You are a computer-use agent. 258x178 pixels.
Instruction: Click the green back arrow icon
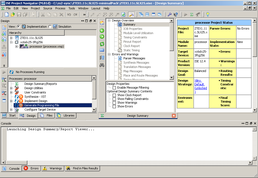[102, 30]
